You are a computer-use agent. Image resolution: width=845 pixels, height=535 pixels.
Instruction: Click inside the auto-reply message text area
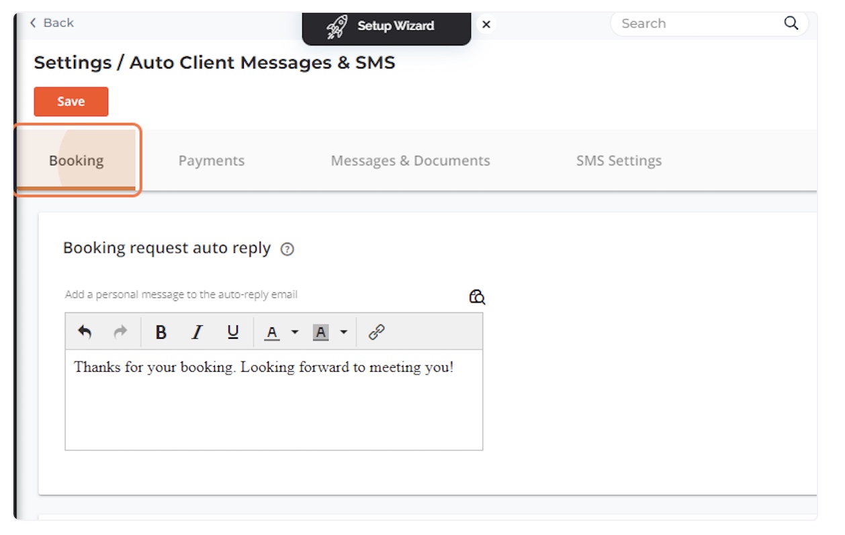tap(273, 403)
